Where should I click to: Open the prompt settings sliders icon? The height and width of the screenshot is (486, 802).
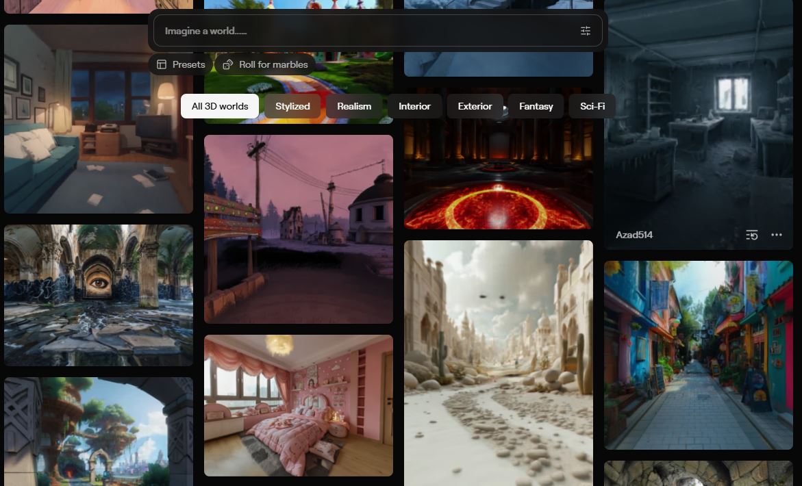click(585, 31)
